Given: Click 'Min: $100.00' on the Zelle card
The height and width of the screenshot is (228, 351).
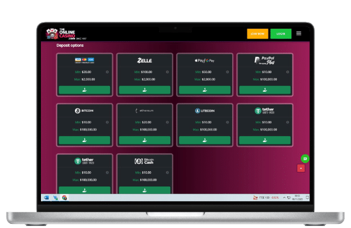Looking at the screenshot, I should 143,72.
